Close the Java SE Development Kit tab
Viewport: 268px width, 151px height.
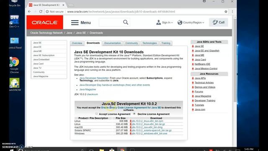63,5
